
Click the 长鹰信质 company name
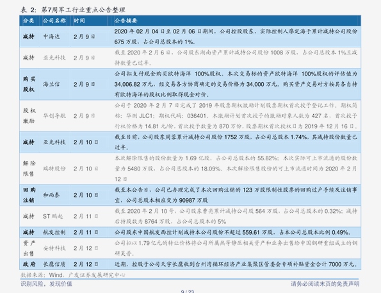(x=54, y=264)
